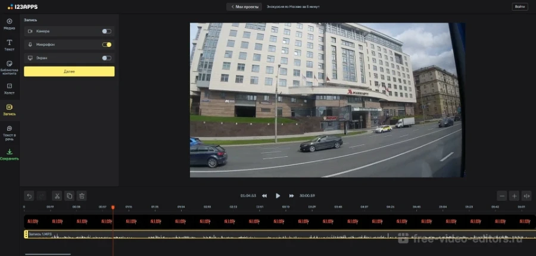Delete selected clip with trash icon
The image size is (536, 256).
pos(82,195)
